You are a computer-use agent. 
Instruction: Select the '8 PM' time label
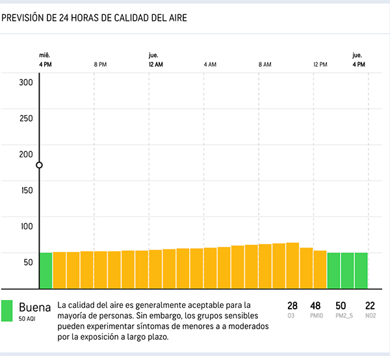(99, 65)
